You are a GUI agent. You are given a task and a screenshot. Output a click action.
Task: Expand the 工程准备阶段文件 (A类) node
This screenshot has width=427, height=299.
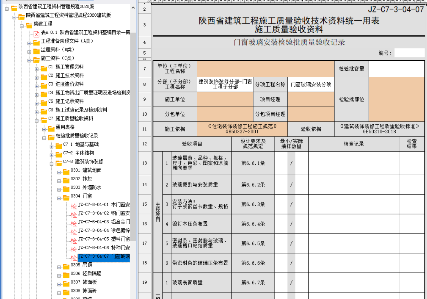29,43
